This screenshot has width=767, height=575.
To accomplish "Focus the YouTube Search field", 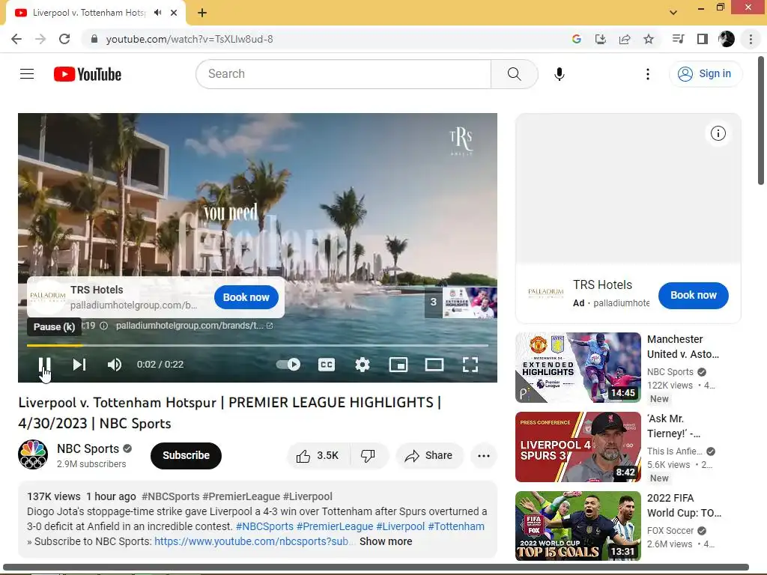I will (x=343, y=74).
